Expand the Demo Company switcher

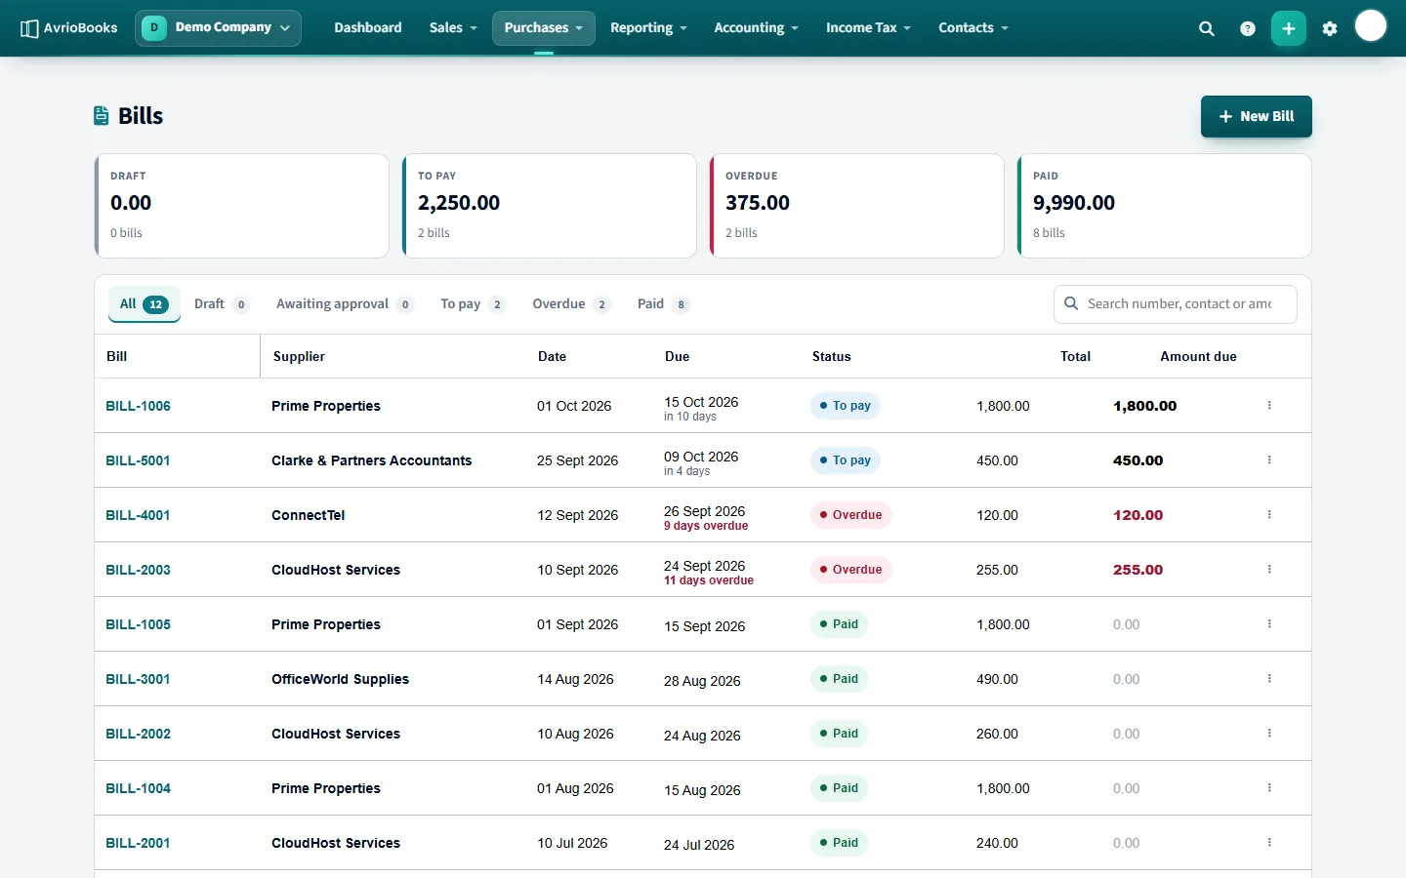click(218, 28)
